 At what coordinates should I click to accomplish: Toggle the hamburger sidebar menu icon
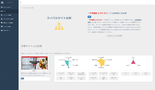click(21, 2)
